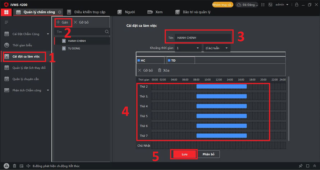Click the Phân bổ button
The height and width of the screenshot is (170, 320).
click(x=208, y=154)
